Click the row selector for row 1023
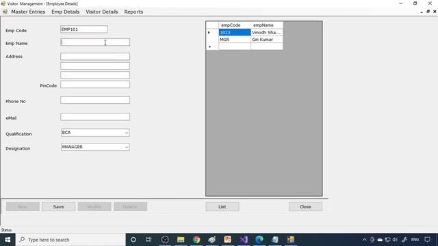 pos(212,32)
